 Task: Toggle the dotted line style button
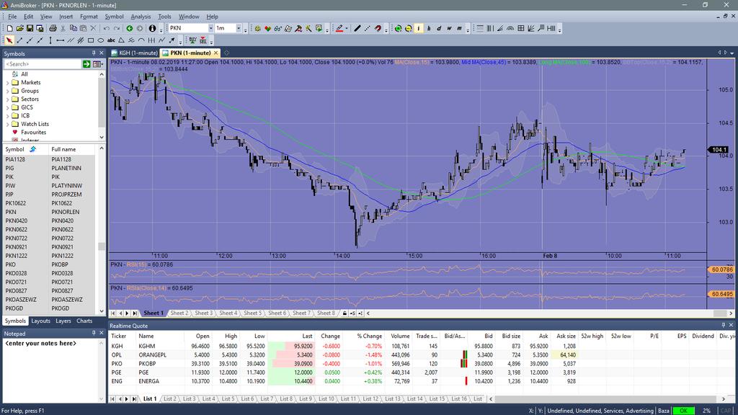click(367, 28)
